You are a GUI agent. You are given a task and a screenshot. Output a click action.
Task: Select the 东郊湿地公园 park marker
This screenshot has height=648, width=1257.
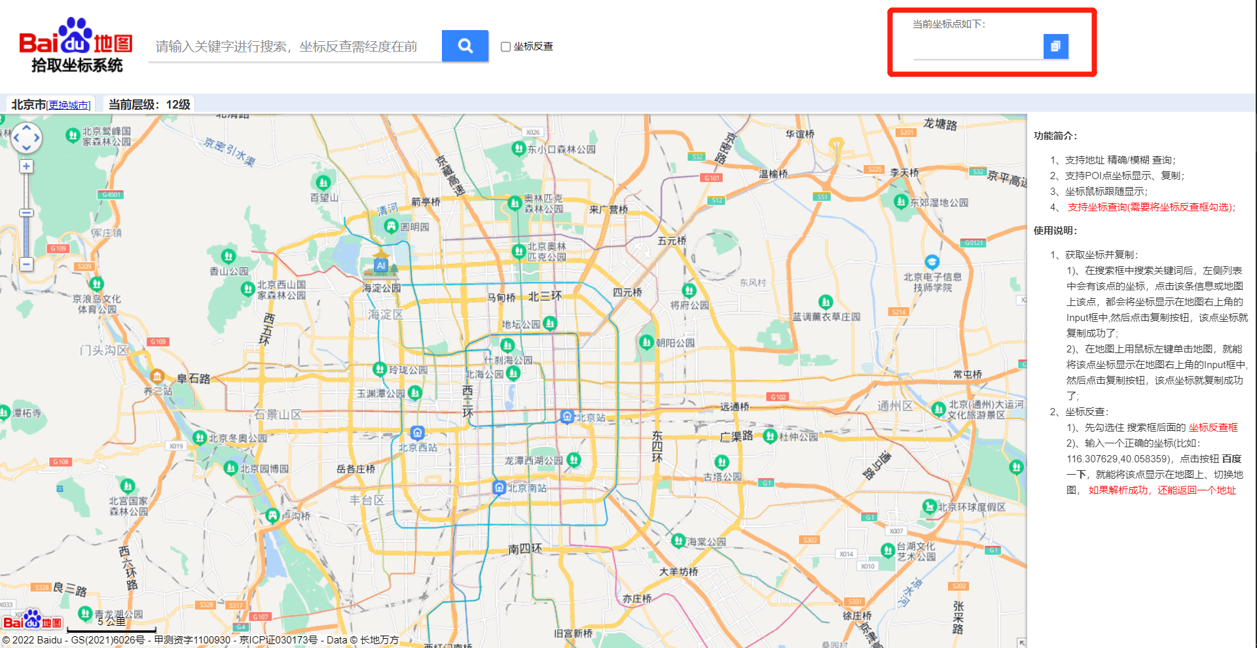tap(901, 201)
